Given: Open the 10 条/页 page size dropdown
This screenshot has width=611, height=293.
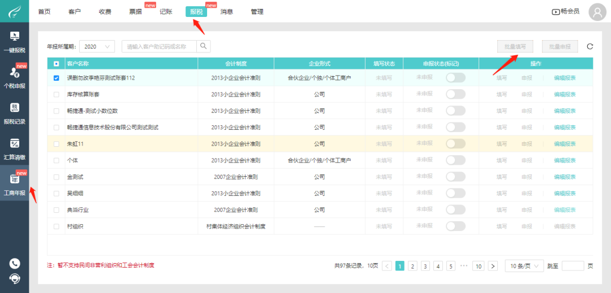Looking at the screenshot, I should coord(524,266).
